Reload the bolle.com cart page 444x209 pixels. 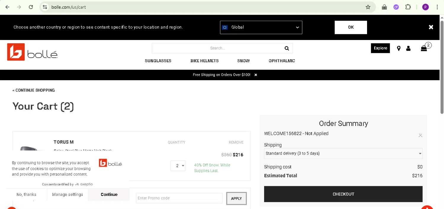pyautogui.click(x=31, y=7)
